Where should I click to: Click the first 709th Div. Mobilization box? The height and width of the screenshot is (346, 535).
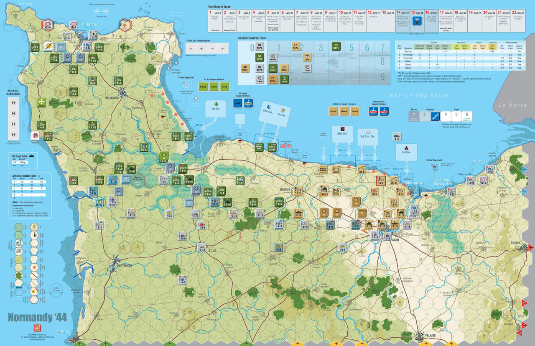coord(191,49)
